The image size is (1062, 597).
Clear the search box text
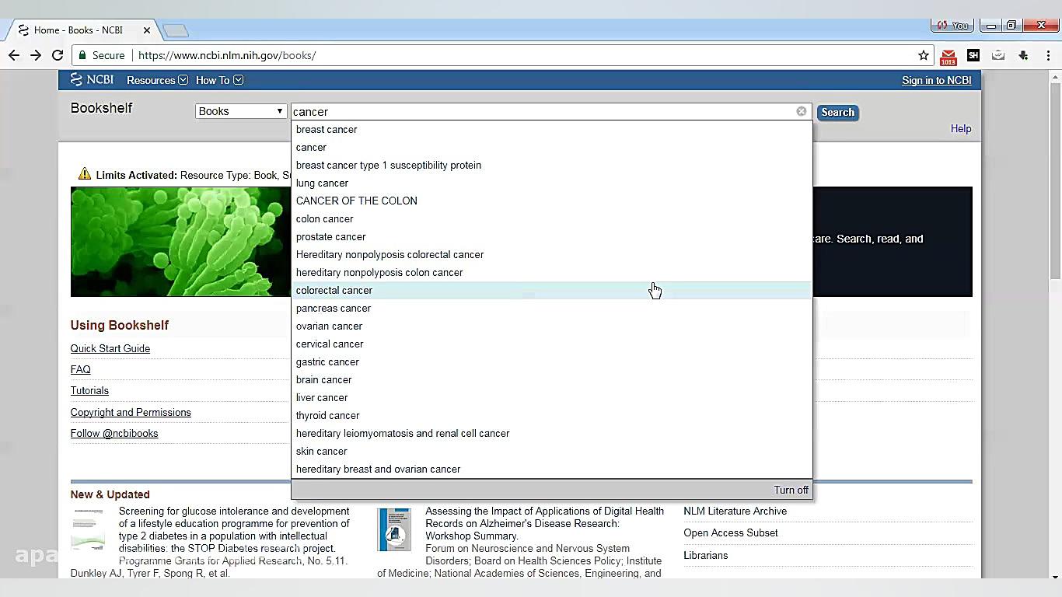pos(801,111)
